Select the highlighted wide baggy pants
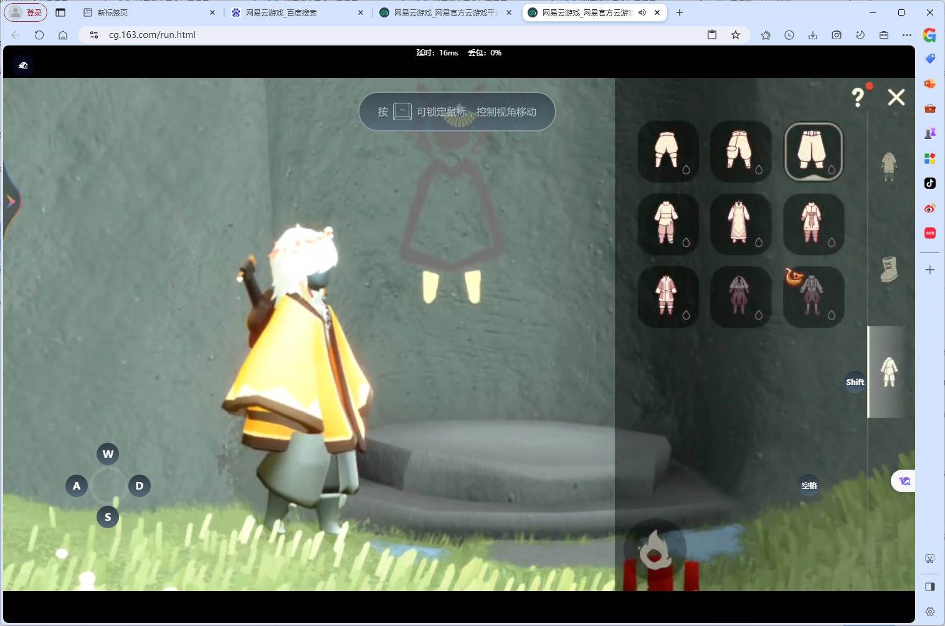Image resolution: width=945 pixels, height=626 pixels. click(x=814, y=151)
